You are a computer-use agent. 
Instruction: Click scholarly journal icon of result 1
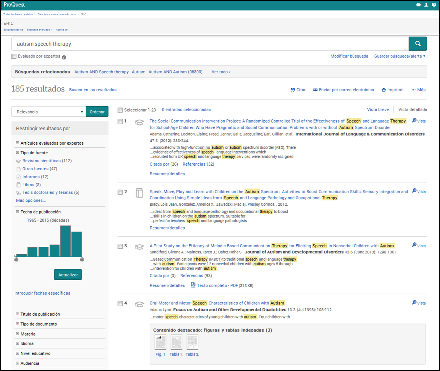140,122
